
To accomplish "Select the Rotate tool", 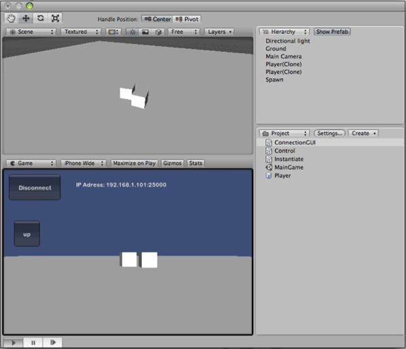I will (x=40, y=18).
